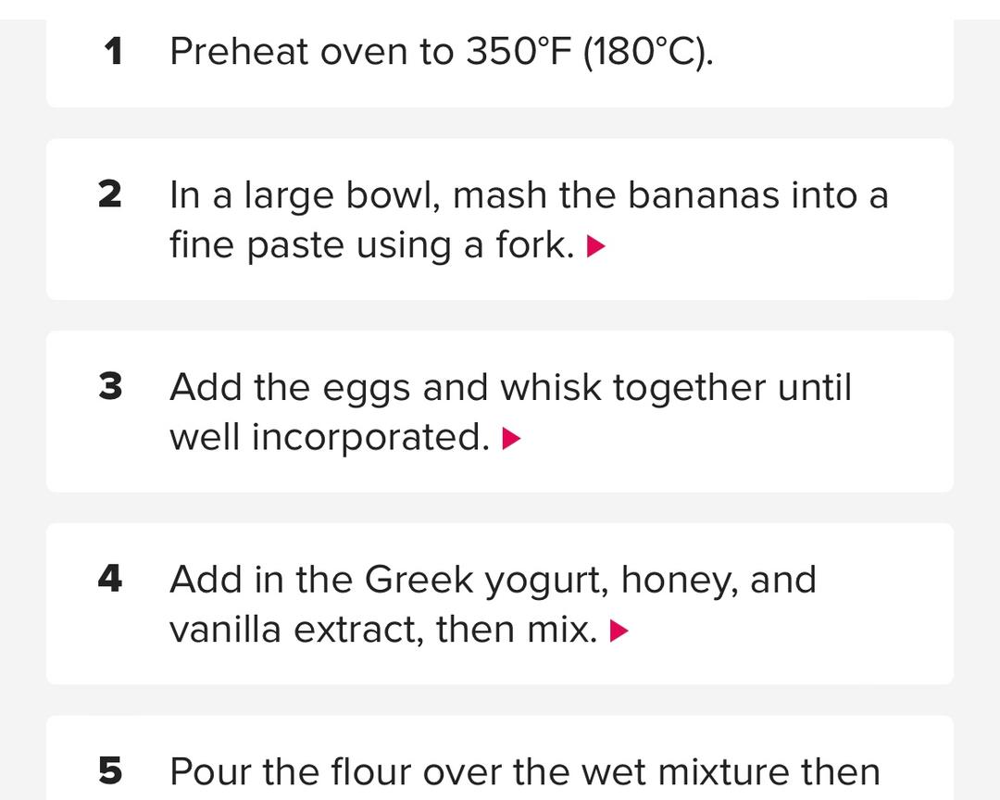1000x800 pixels.
Task: Tap the "well incorporated" text
Action: pyautogui.click(x=329, y=437)
